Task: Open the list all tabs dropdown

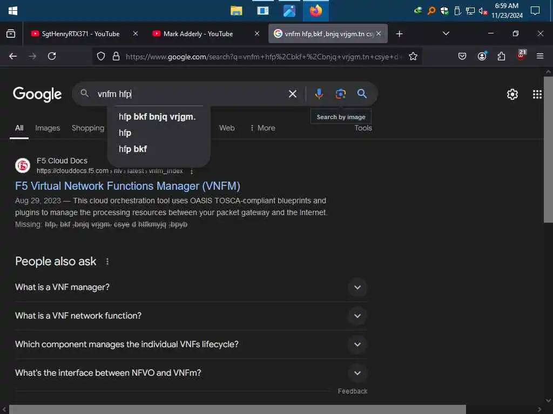Action: [446, 33]
